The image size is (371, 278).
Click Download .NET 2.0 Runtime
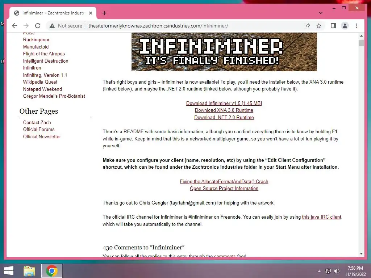224,118
